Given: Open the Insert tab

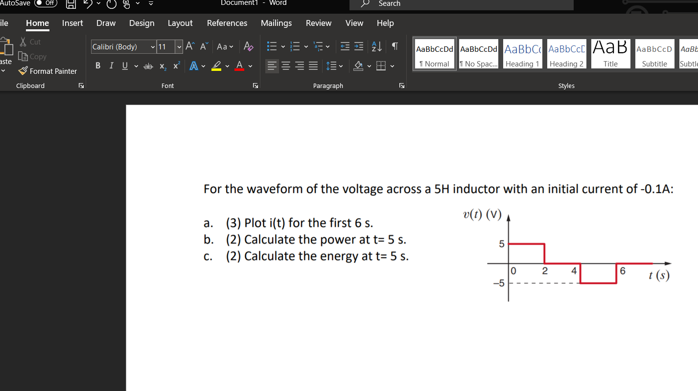Looking at the screenshot, I should (72, 23).
